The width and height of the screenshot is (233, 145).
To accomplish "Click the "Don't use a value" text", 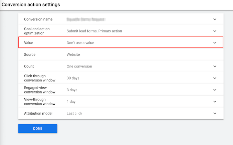I will tap(80, 43).
